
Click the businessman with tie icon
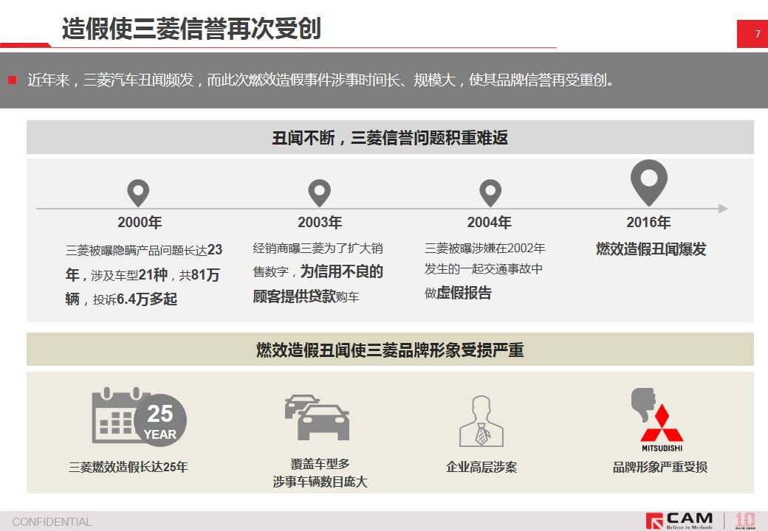click(481, 421)
